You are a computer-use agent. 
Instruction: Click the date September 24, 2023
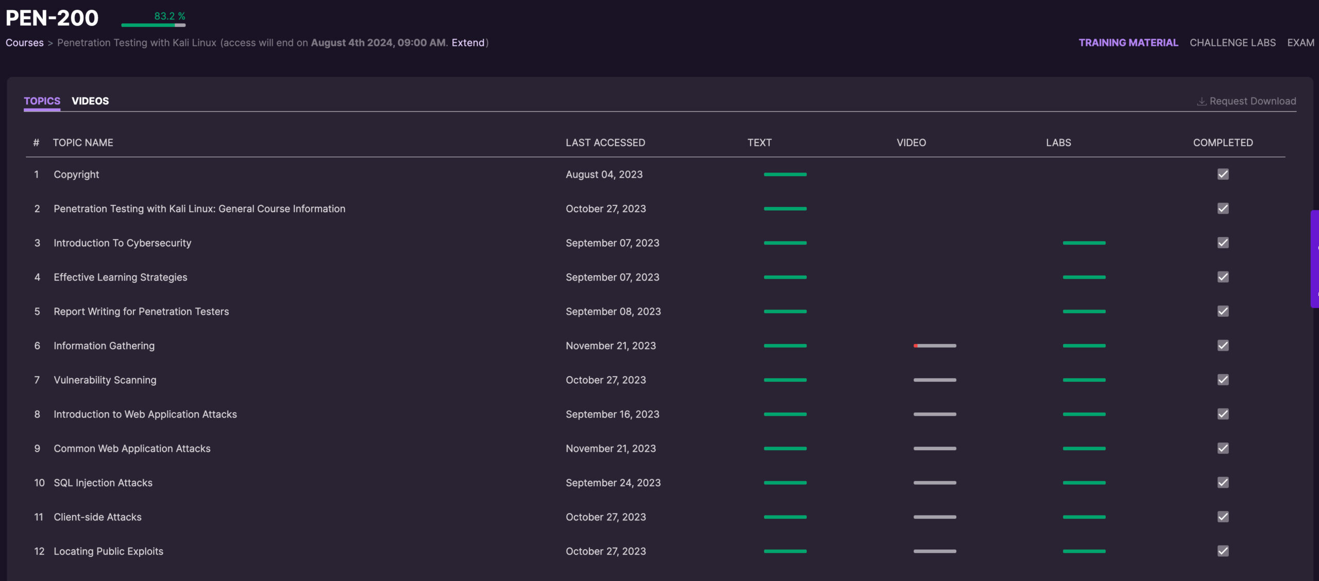(613, 483)
